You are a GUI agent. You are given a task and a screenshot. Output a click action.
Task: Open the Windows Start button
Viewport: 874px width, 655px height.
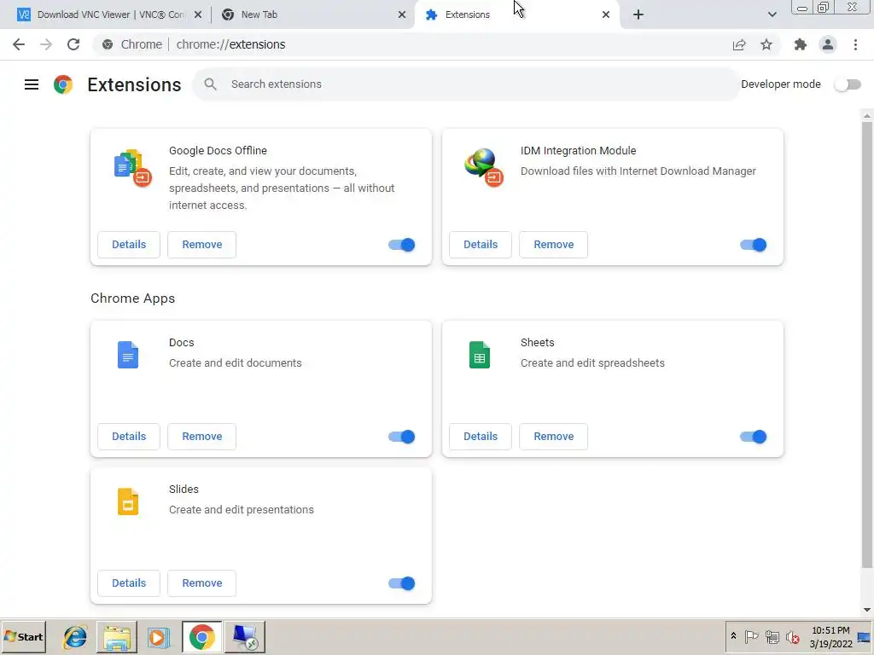click(23, 637)
